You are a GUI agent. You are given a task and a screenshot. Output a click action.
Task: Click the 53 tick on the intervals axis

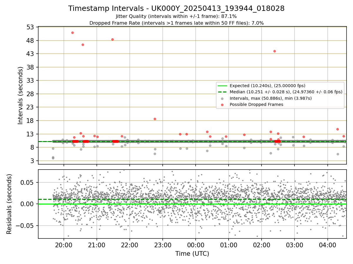30,27
